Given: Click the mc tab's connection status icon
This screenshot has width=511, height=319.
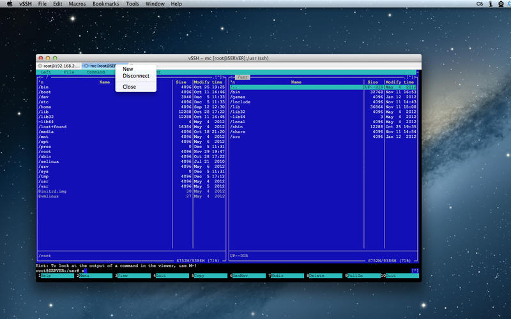Looking at the screenshot, I should pyautogui.click(x=86, y=66).
